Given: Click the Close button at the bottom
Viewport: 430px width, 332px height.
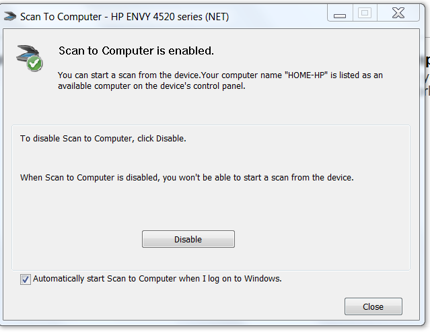Looking at the screenshot, I should (x=373, y=306).
